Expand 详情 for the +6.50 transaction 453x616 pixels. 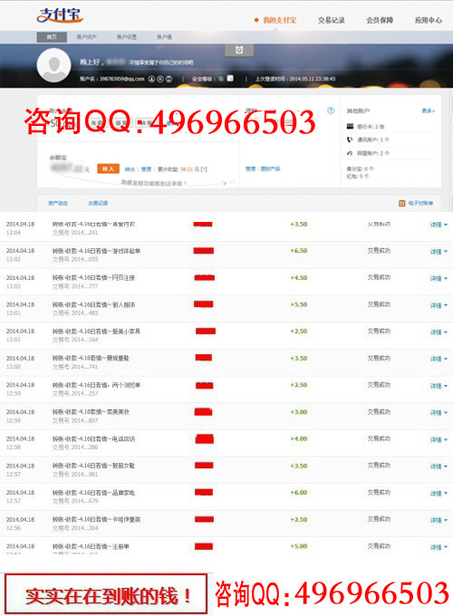tap(439, 252)
